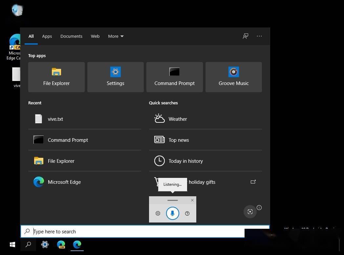Run the Weather quick search

[205, 119]
